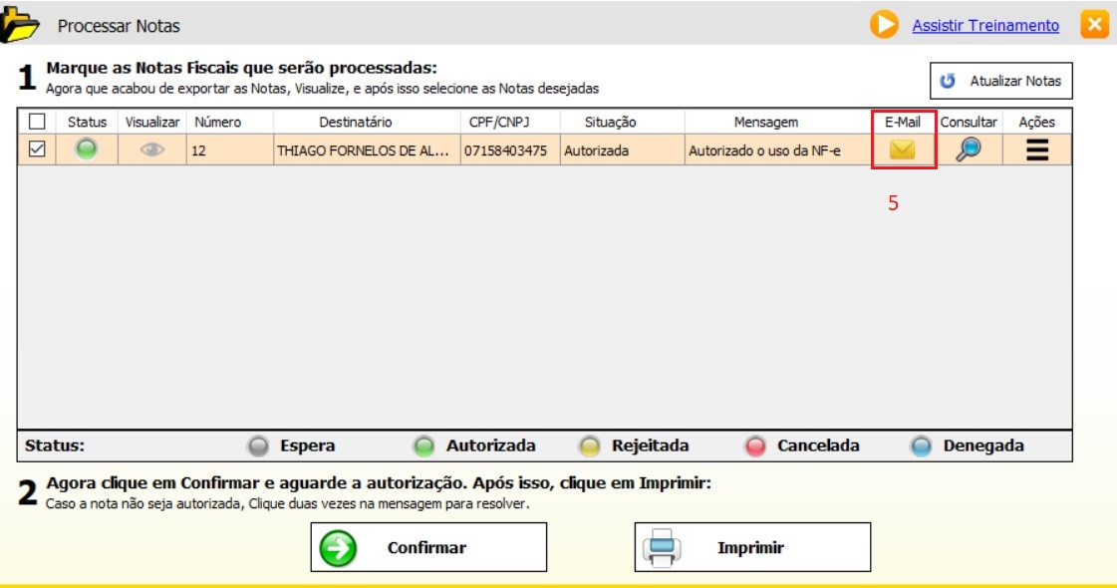Click the eye Visualizar icon for note 12
This screenshot has height=588, width=1117.
(x=151, y=150)
